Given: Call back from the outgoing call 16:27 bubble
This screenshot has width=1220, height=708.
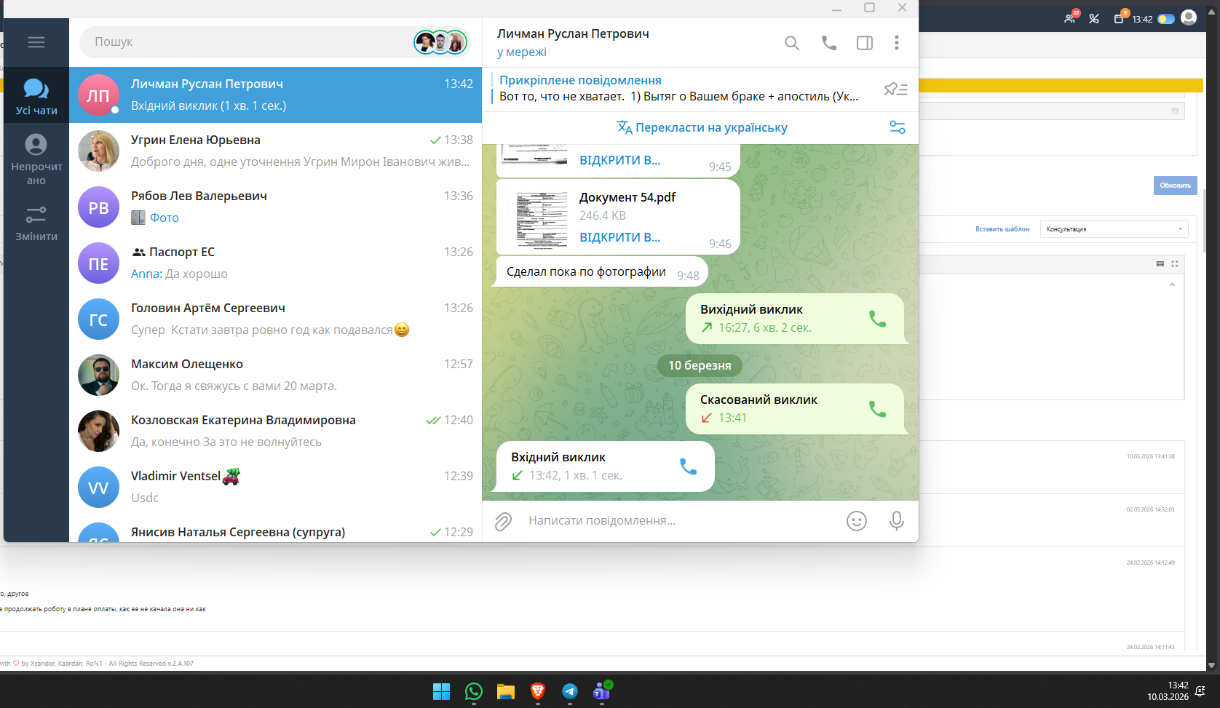Looking at the screenshot, I should 878,319.
